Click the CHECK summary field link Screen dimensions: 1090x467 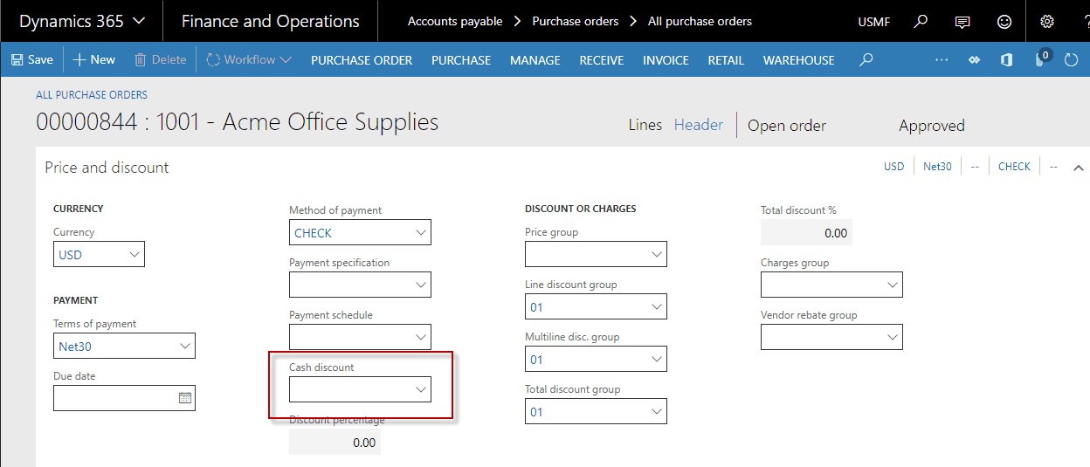click(x=1014, y=166)
